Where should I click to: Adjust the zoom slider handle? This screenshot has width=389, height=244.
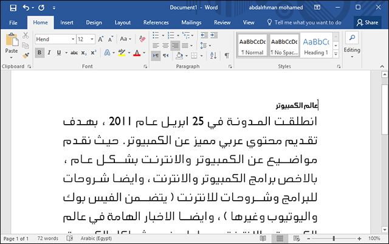334,239
